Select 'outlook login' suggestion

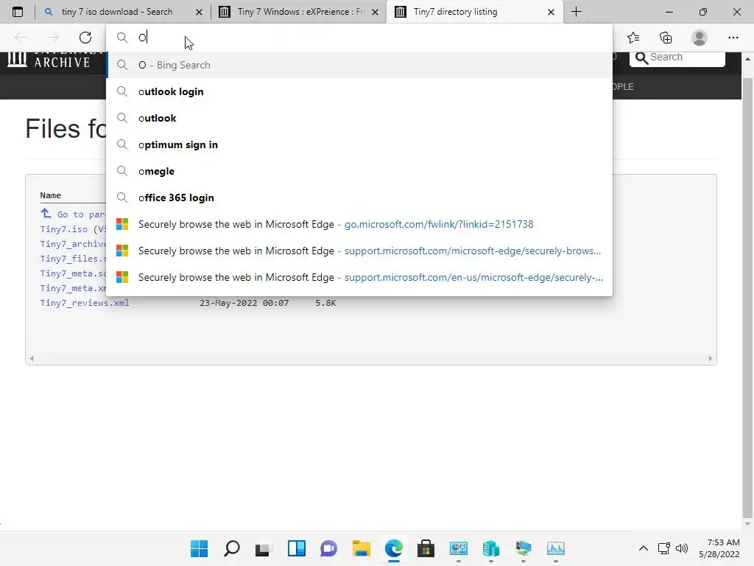(359, 91)
